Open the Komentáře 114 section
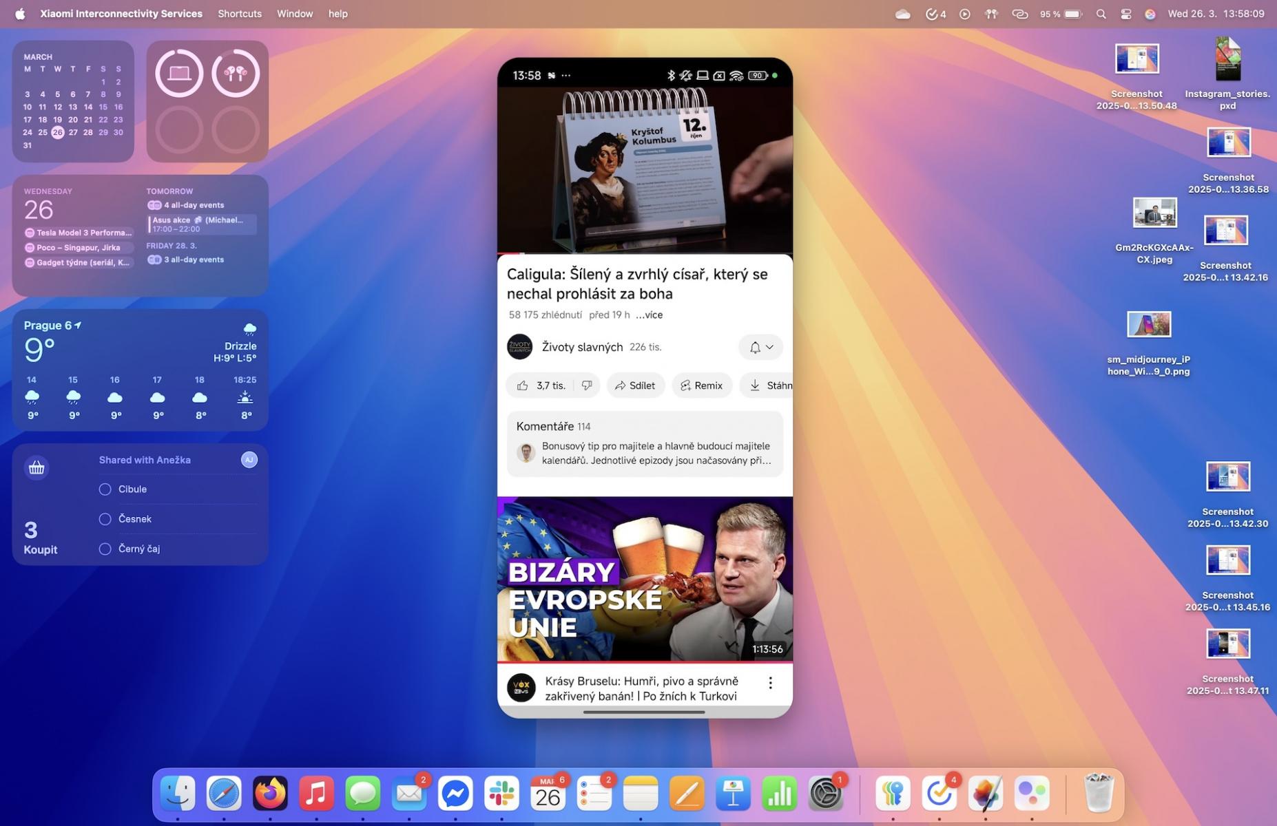 [645, 444]
